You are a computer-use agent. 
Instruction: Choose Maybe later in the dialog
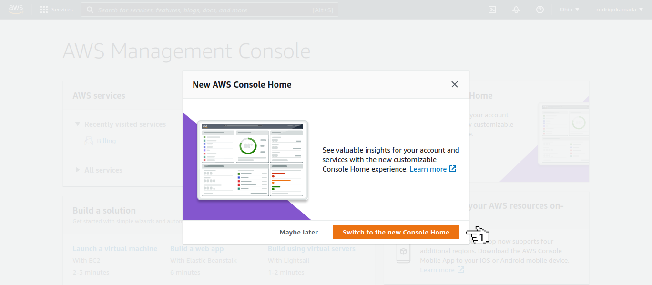299,232
